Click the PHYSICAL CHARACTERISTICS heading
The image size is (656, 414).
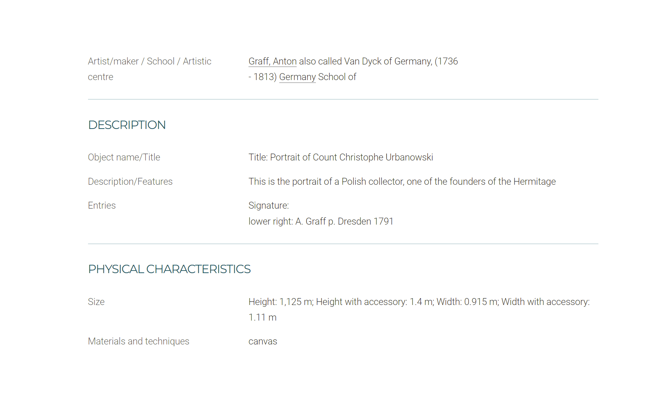click(170, 269)
